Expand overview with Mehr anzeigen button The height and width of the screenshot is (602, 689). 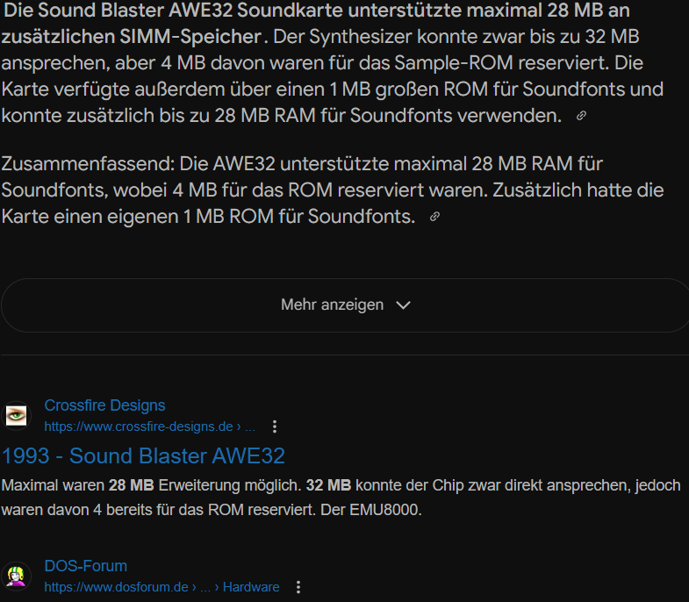346,305
